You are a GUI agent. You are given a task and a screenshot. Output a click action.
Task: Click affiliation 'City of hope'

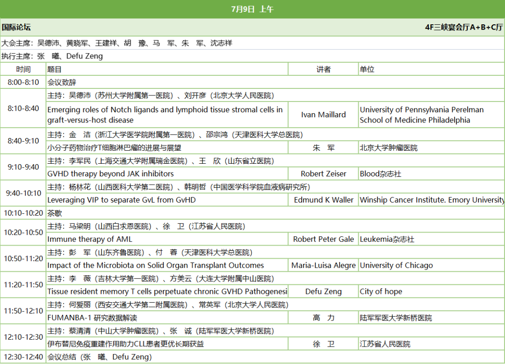[x=432, y=291]
